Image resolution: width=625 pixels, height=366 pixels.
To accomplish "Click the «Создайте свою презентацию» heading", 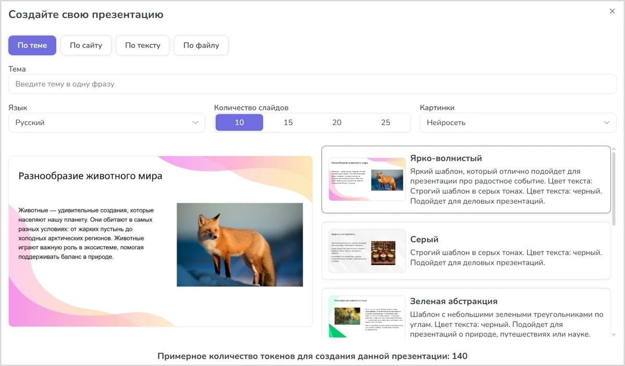I will pos(86,15).
